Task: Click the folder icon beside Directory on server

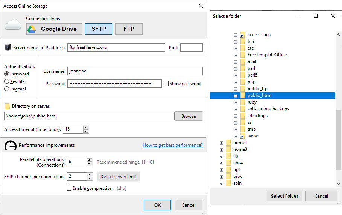Action: click(7, 106)
